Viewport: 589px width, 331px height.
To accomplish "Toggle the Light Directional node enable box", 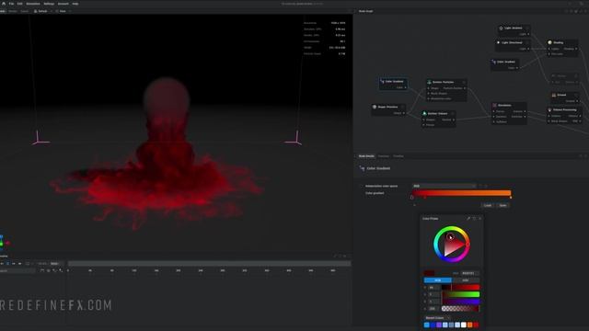I will 527,43.
